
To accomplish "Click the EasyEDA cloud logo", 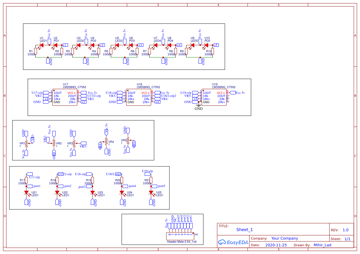I will pos(223,242).
